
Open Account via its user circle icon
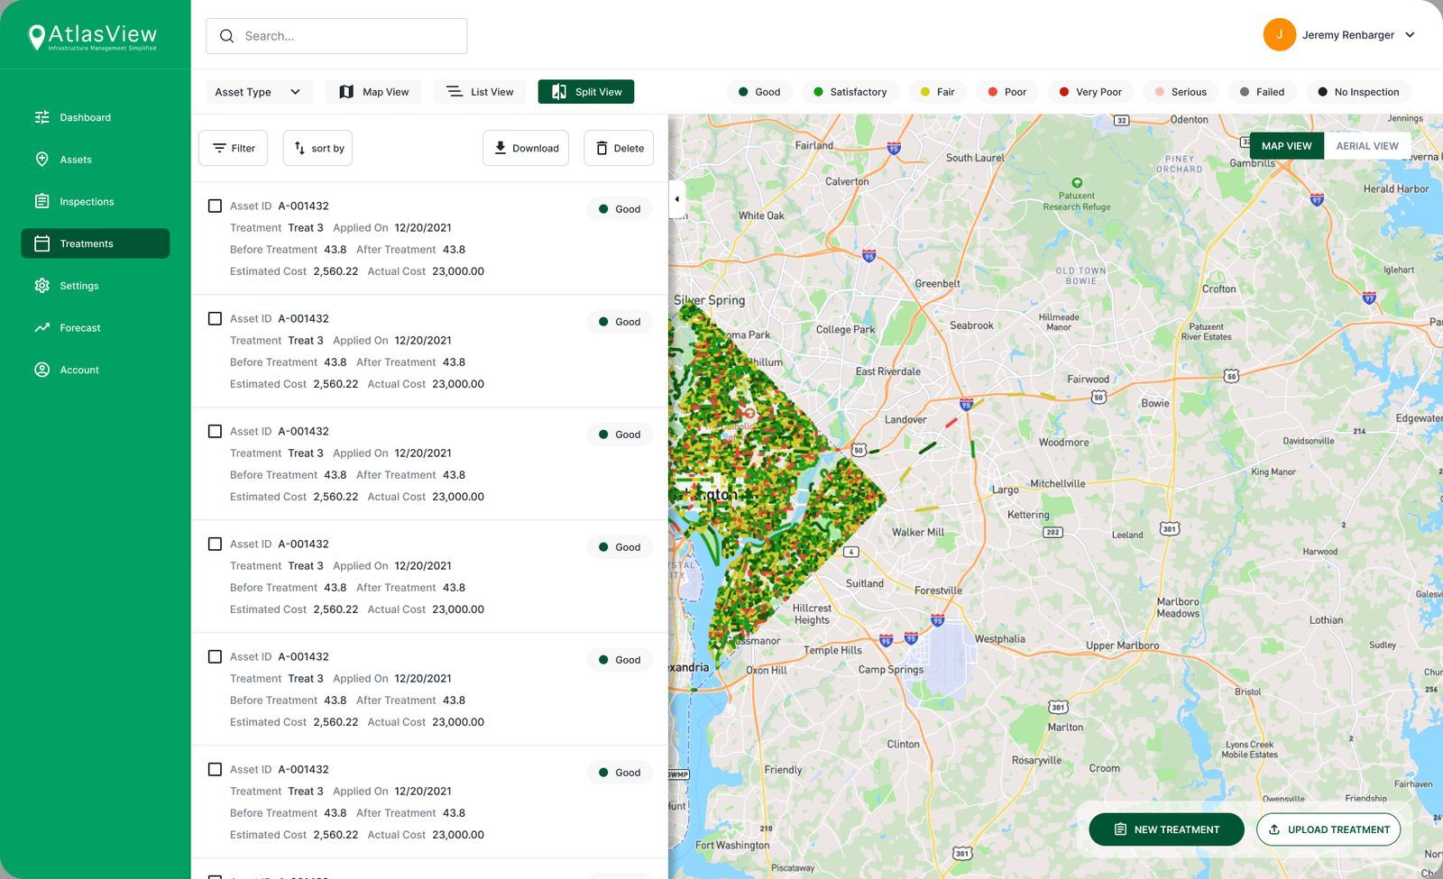(41, 370)
